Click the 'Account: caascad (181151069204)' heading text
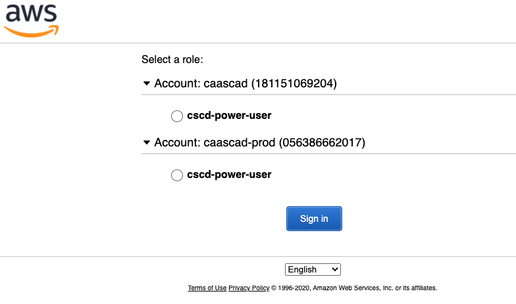The height and width of the screenshot is (304, 516). [245, 83]
